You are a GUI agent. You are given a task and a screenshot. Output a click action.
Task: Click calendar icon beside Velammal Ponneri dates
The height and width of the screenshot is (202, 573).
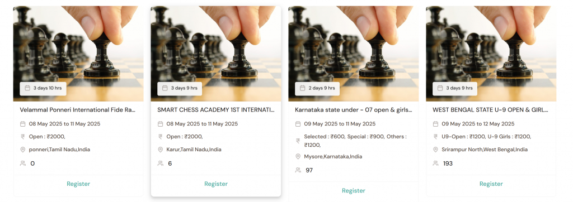(x=22, y=124)
